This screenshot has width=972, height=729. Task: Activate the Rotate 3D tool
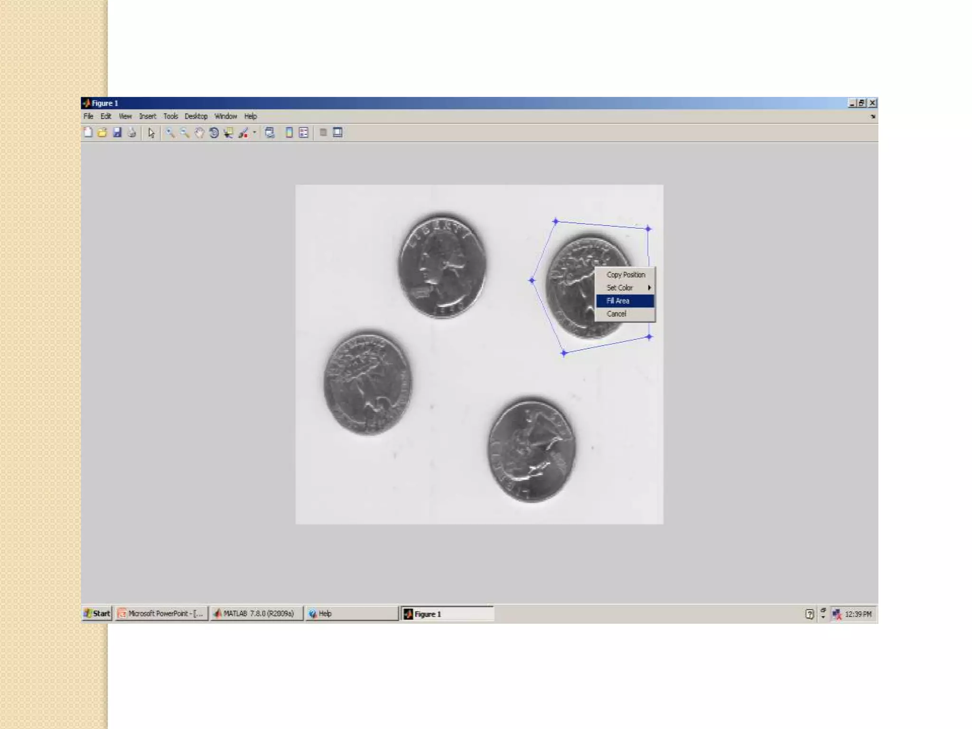(x=214, y=133)
